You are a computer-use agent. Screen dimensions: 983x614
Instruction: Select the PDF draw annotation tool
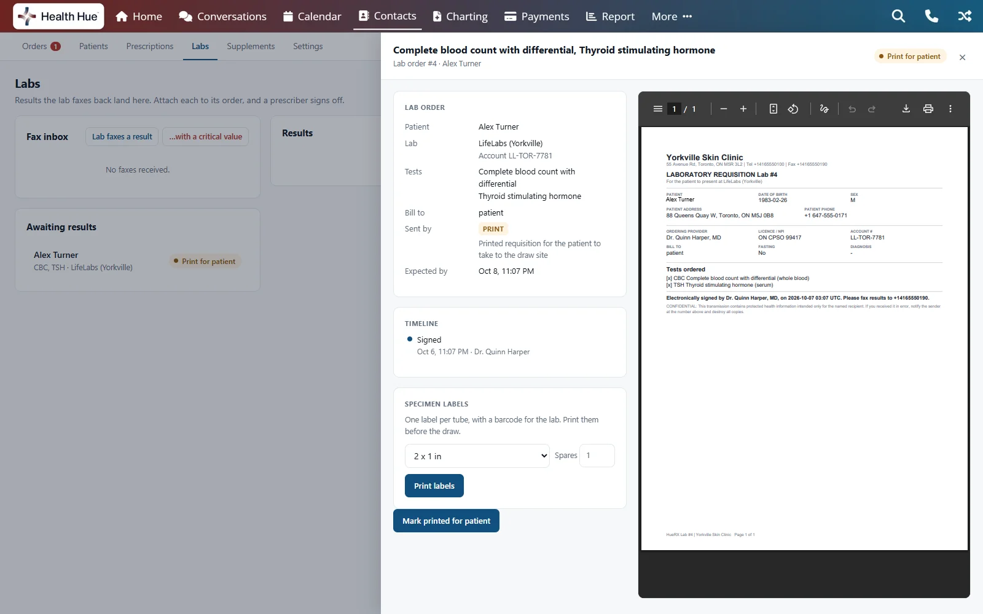click(x=824, y=109)
